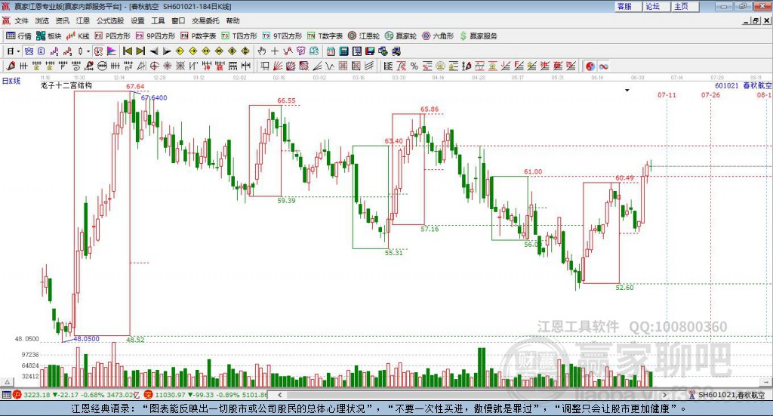Image resolution: width=773 pixels, height=416 pixels.
Task: Click the blue-red infinity loop icon
Action: pyautogui.click(x=603, y=66)
